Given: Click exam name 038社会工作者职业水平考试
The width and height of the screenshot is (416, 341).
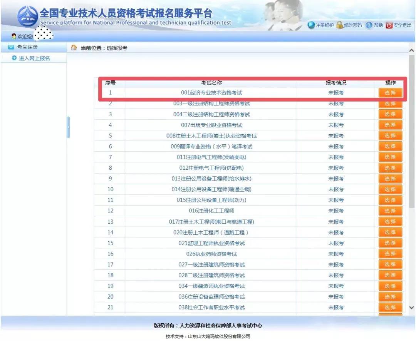Looking at the screenshot, I should (x=211, y=308).
